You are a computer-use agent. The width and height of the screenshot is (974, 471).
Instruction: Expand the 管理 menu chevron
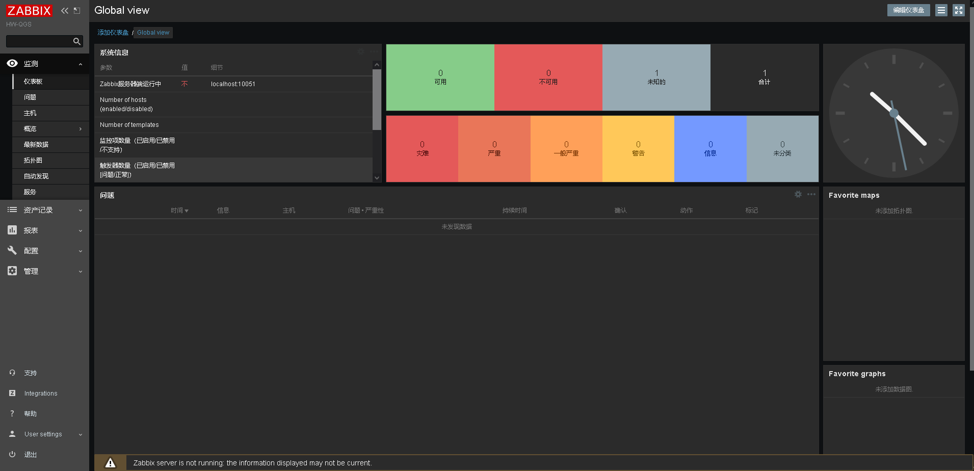point(81,272)
